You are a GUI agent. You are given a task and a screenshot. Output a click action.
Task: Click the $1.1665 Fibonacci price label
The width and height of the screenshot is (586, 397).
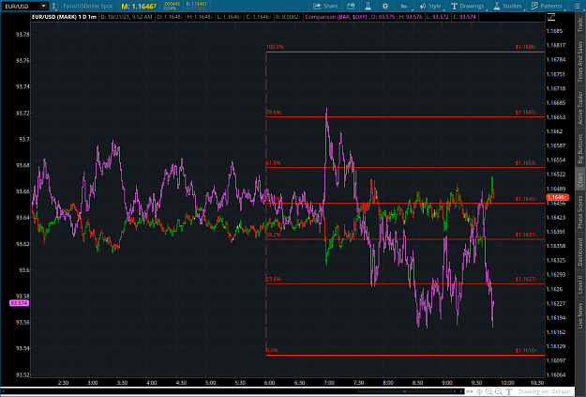pos(525,113)
